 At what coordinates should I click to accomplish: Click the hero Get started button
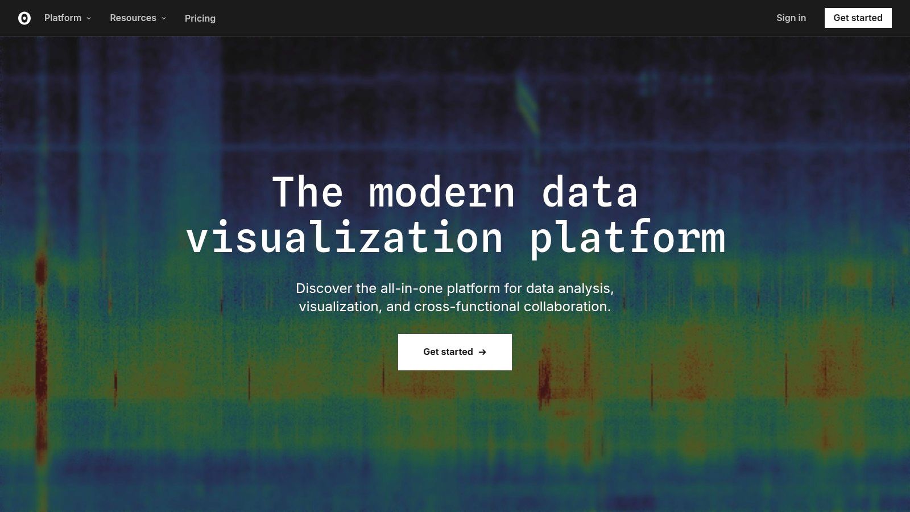pos(455,352)
